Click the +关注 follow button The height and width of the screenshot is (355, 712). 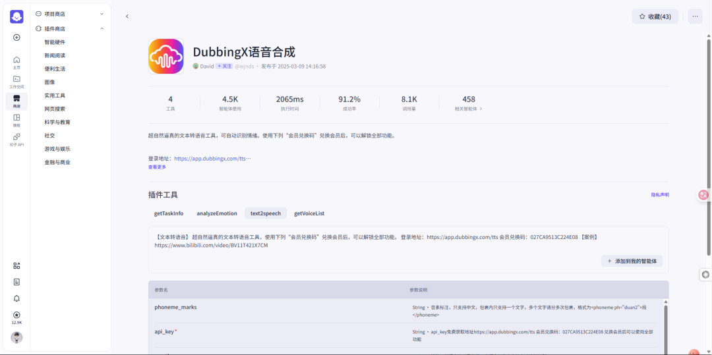224,67
